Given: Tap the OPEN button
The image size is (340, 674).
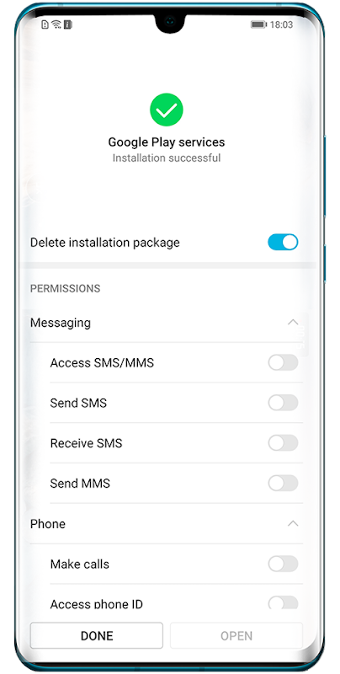Looking at the screenshot, I should tap(236, 635).
